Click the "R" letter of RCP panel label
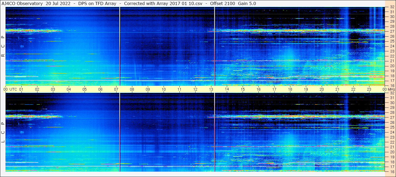 (x=3, y=55)
